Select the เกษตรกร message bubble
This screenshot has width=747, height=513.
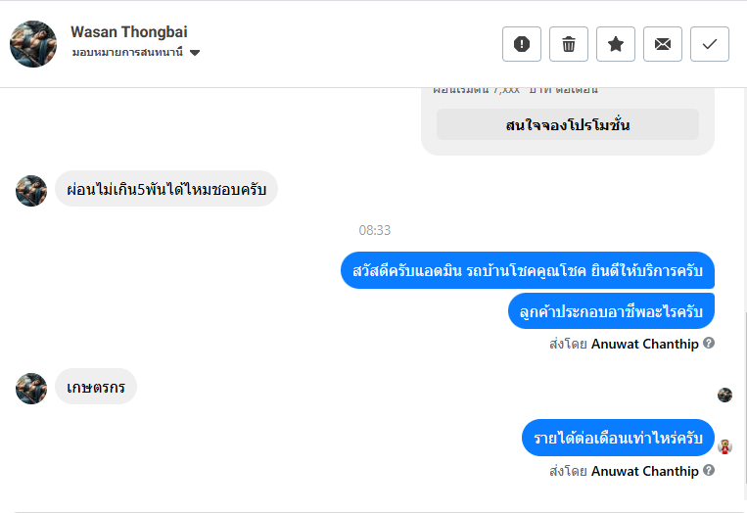coord(95,387)
